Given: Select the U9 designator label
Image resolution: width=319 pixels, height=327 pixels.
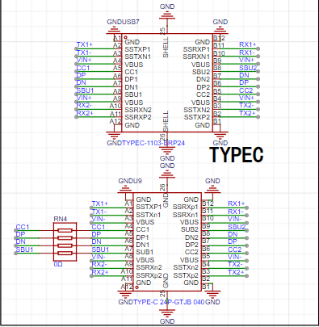Looking at the screenshot, I should (x=137, y=181).
